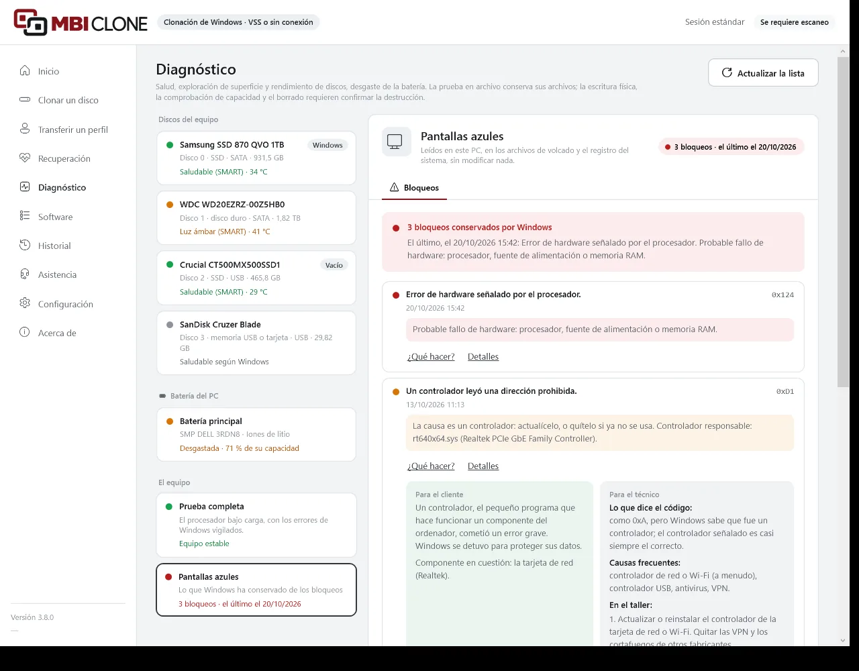Image resolution: width=859 pixels, height=671 pixels.
Task: Click the Versión 3.8.0 text
Action: pyautogui.click(x=32, y=617)
